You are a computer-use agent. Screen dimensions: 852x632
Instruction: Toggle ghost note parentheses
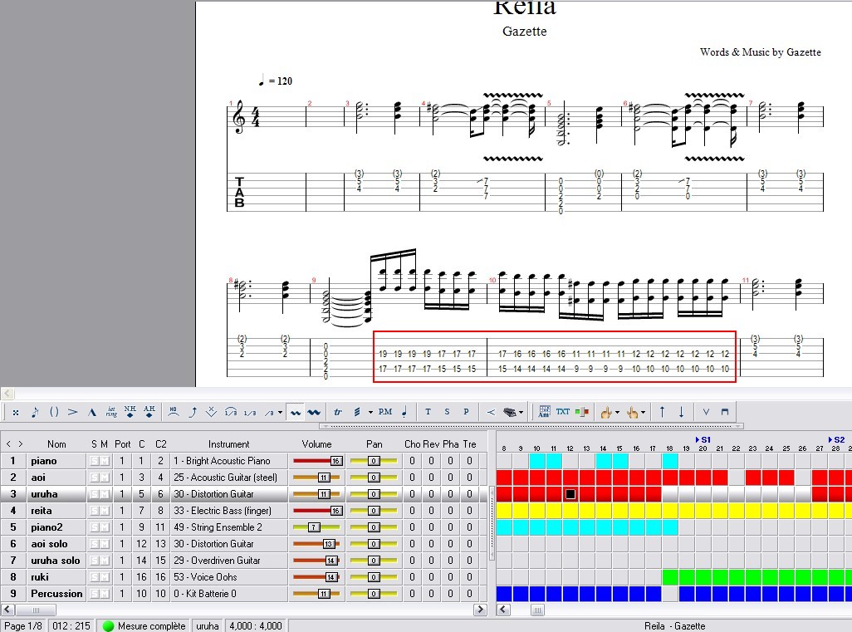[x=54, y=413]
